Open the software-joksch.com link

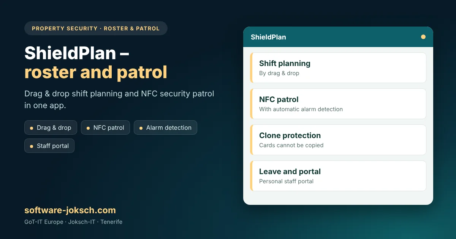[70, 210]
